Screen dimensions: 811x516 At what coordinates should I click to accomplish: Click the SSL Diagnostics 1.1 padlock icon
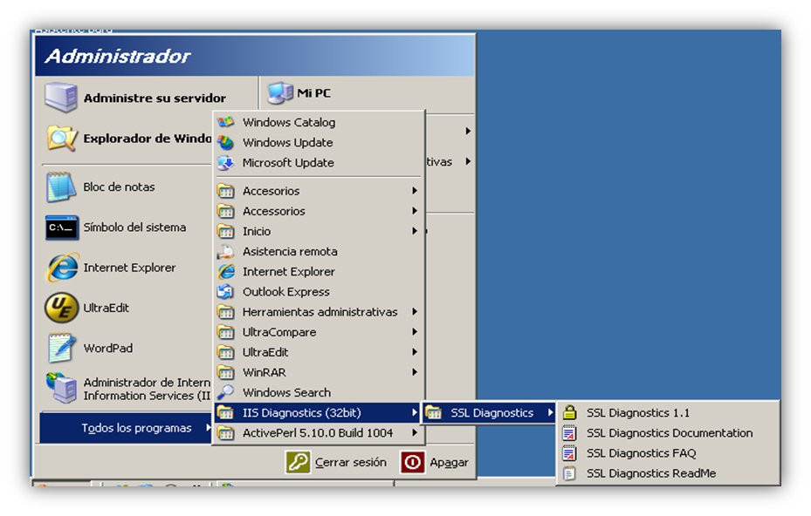point(569,412)
